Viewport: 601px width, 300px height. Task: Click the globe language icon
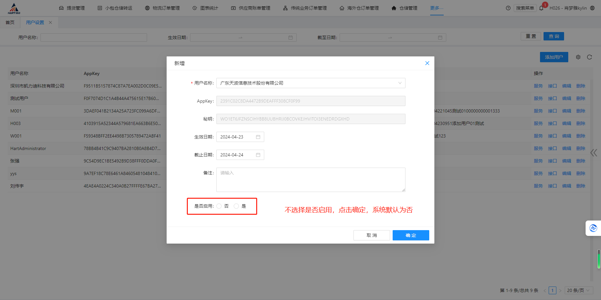pyautogui.click(x=592, y=8)
